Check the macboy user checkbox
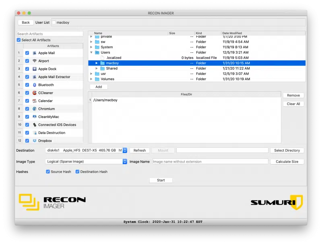322x245 pixels. point(54,23)
